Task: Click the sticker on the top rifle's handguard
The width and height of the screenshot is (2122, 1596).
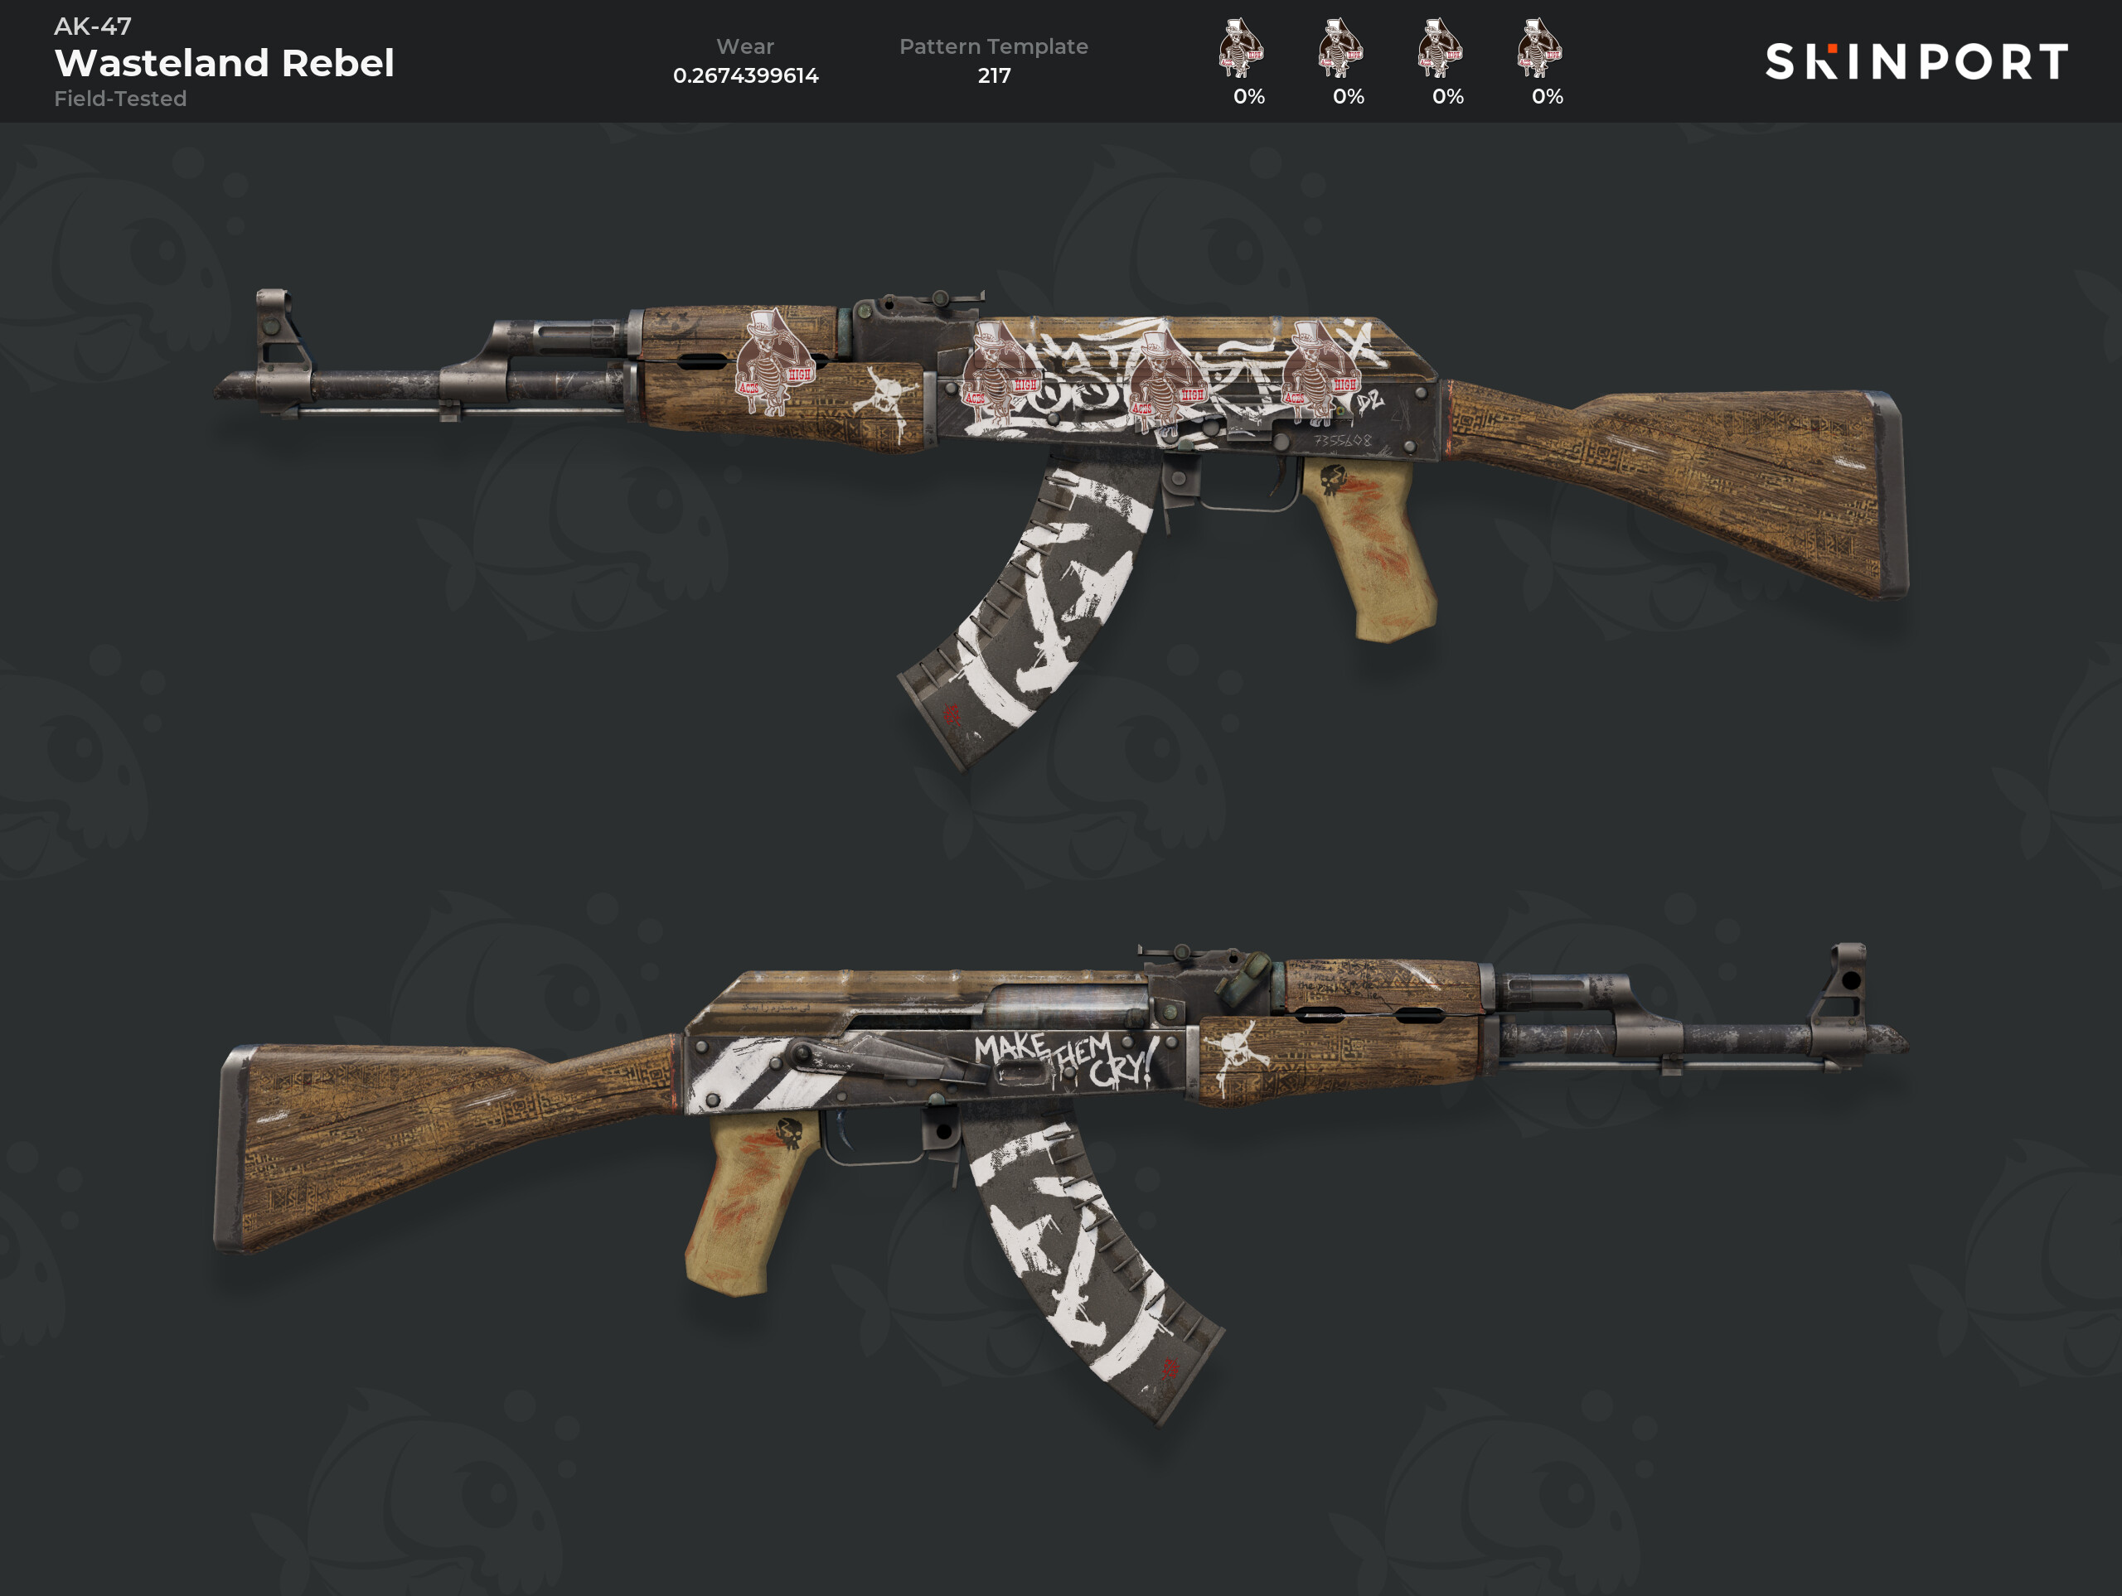Action: click(x=775, y=361)
